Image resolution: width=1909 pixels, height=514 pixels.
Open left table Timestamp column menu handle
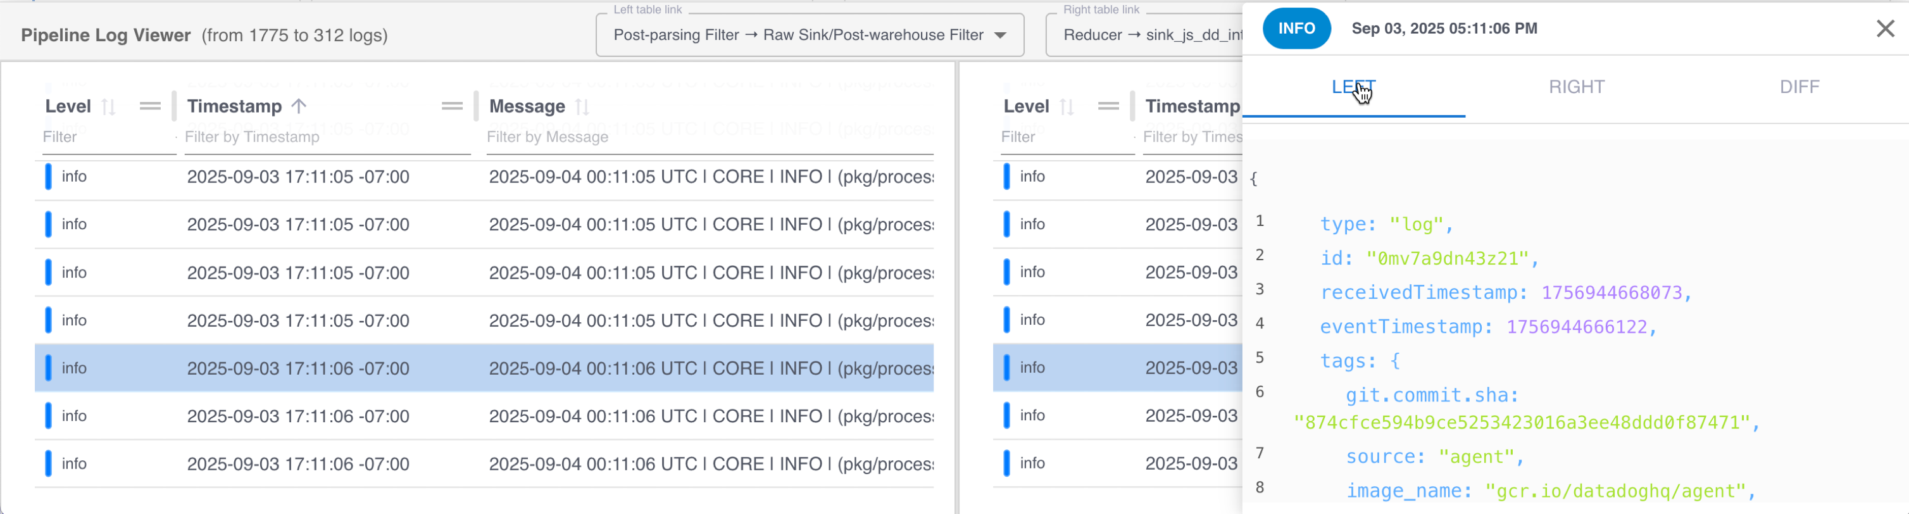452,106
